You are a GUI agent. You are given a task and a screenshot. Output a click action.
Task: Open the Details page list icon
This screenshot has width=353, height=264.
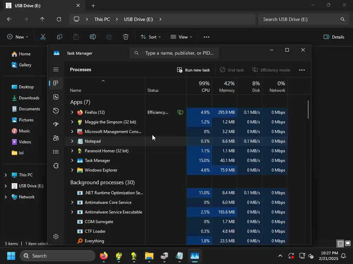[x=56, y=152]
